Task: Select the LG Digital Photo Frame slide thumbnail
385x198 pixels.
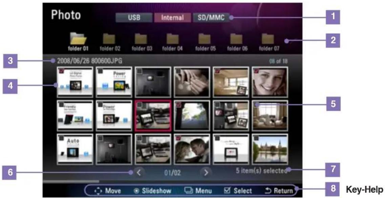Action: [x=75, y=82]
